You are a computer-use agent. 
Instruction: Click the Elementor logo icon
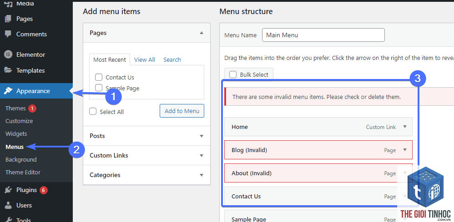(8, 54)
